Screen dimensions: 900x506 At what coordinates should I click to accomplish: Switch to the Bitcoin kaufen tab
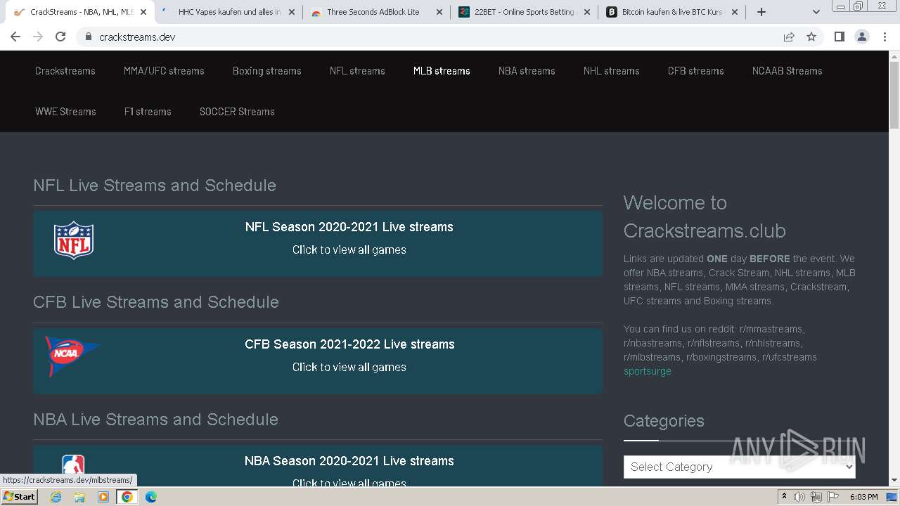(x=671, y=12)
